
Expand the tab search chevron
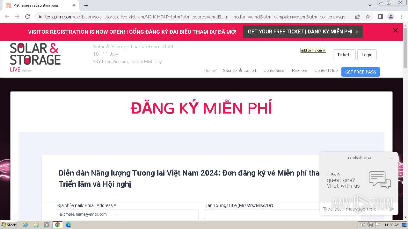(370, 5)
